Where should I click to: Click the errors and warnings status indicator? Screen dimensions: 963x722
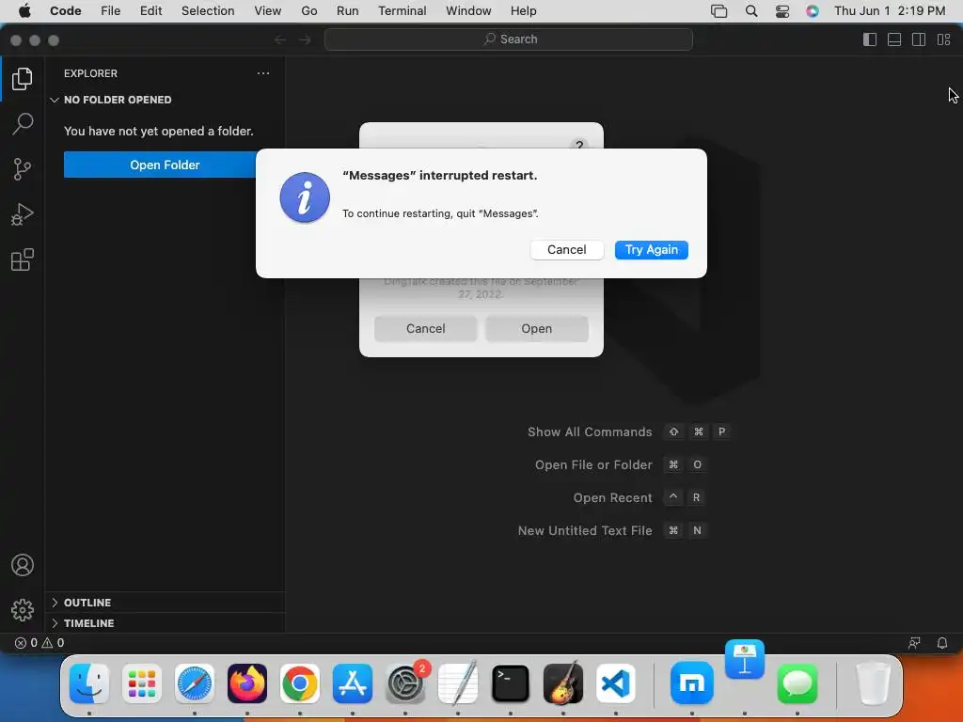pos(39,643)
